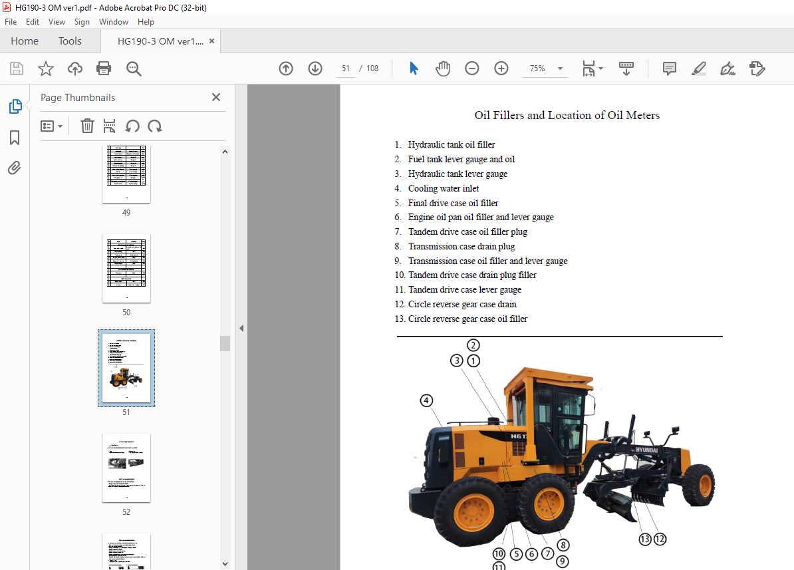
Task: Click 'Fuel tank lever gauge and oil' line
Action: pos(455,159)
